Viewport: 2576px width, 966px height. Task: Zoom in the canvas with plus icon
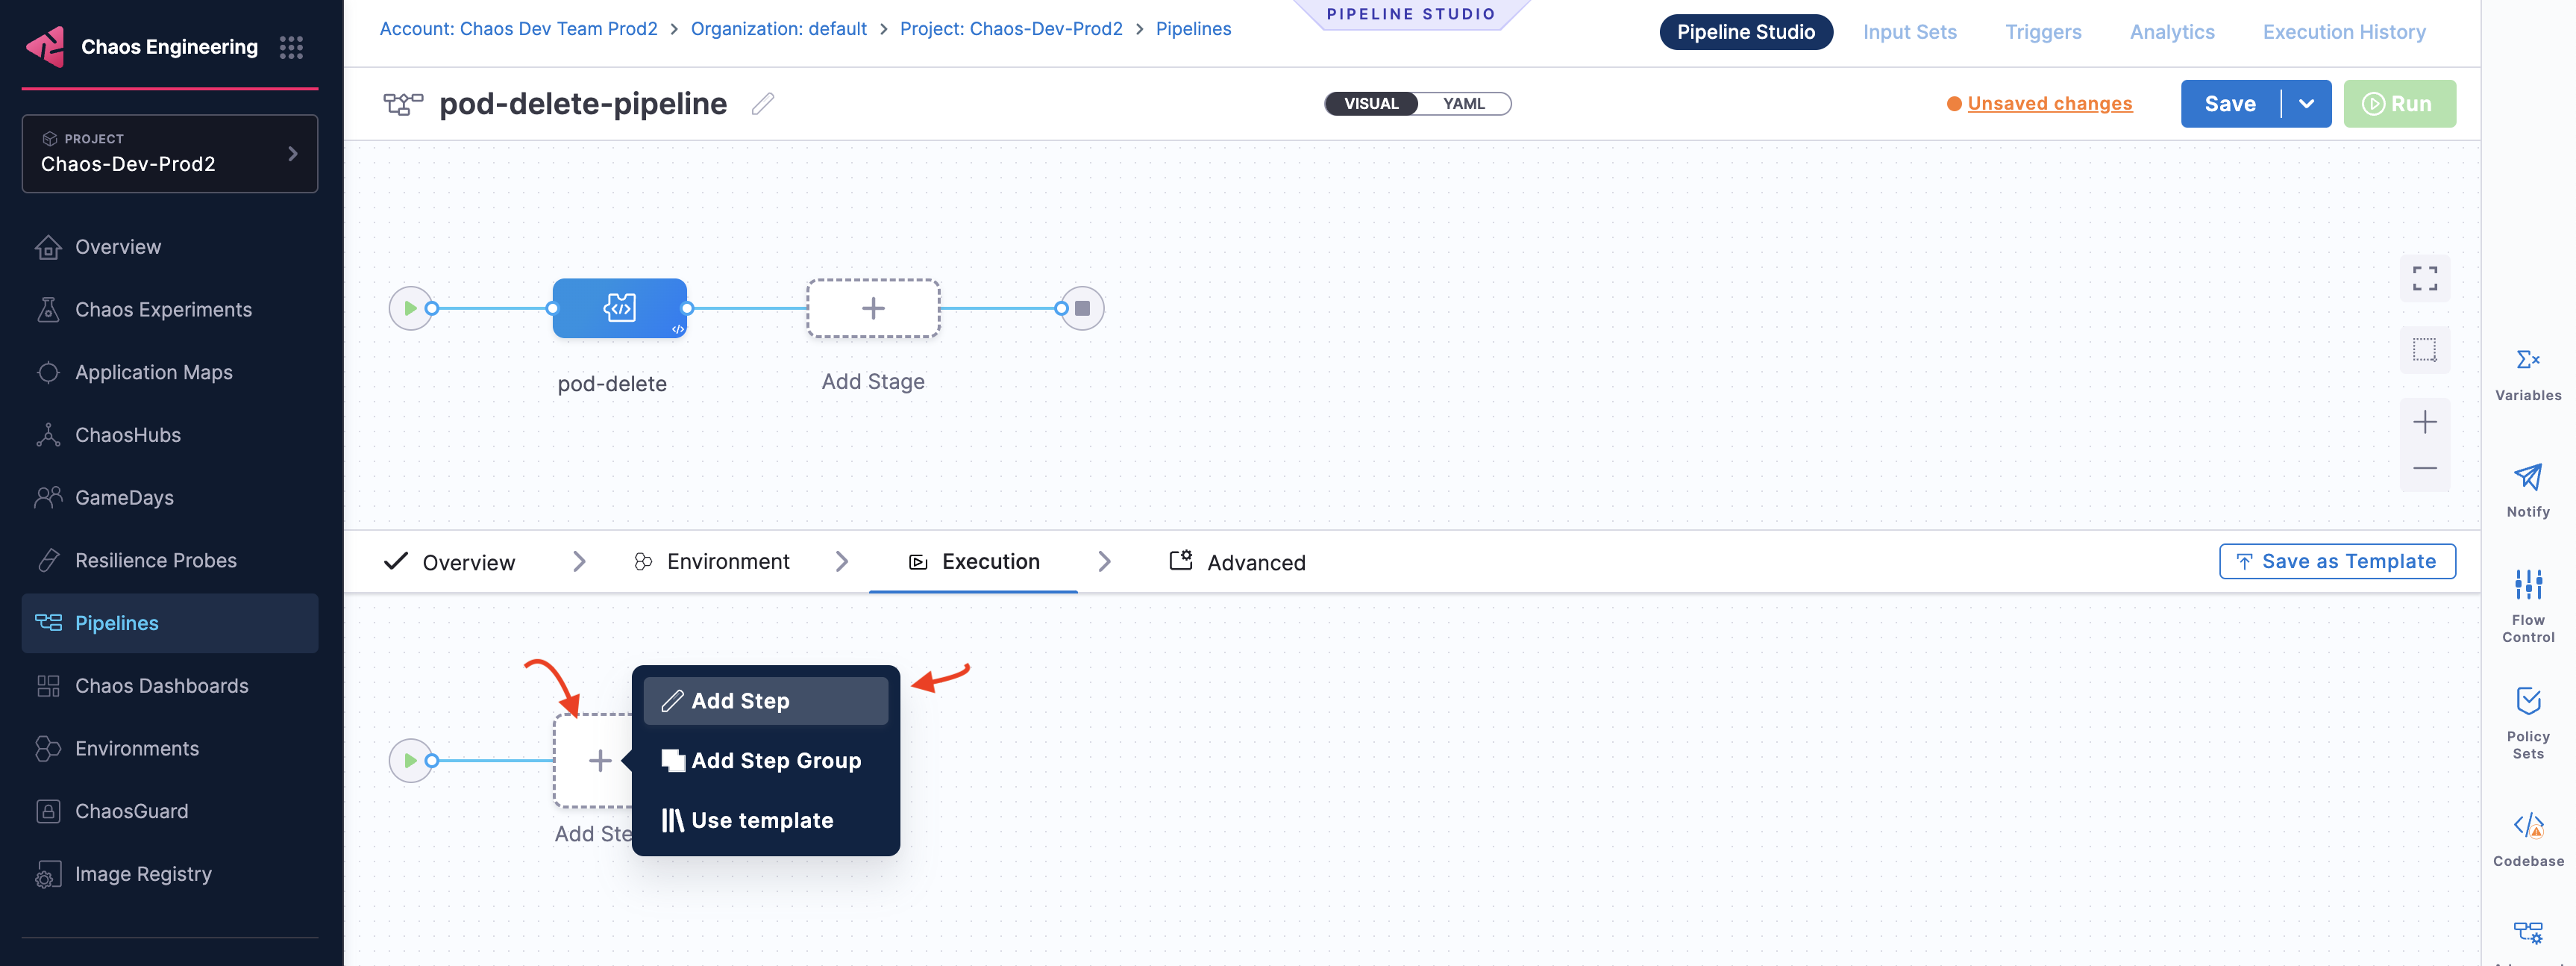2424,423
